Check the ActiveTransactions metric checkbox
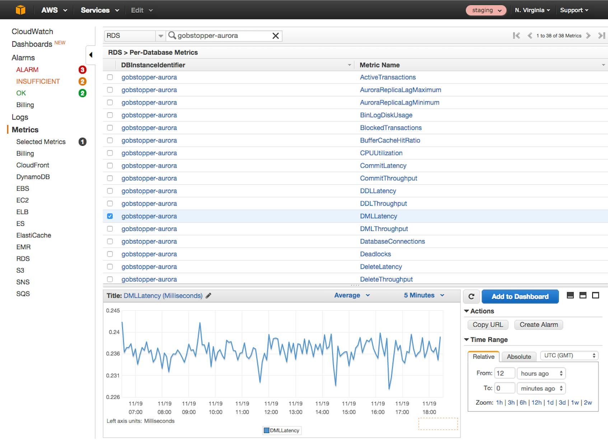Viewport: 608px width, 443px height. coord(110,77)
